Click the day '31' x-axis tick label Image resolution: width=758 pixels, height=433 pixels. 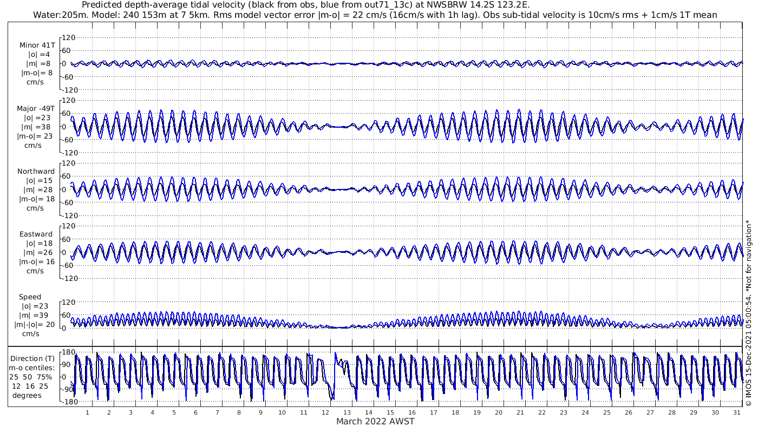click(737, 412)
